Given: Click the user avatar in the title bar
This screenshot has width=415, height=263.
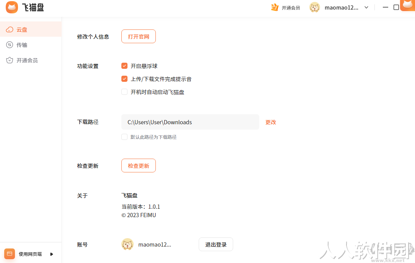Looking at the screenshot, I should coord(314,7).
